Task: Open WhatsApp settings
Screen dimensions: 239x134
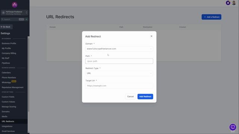Action: 6,83
